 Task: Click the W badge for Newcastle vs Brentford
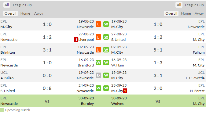pos(98,63)
